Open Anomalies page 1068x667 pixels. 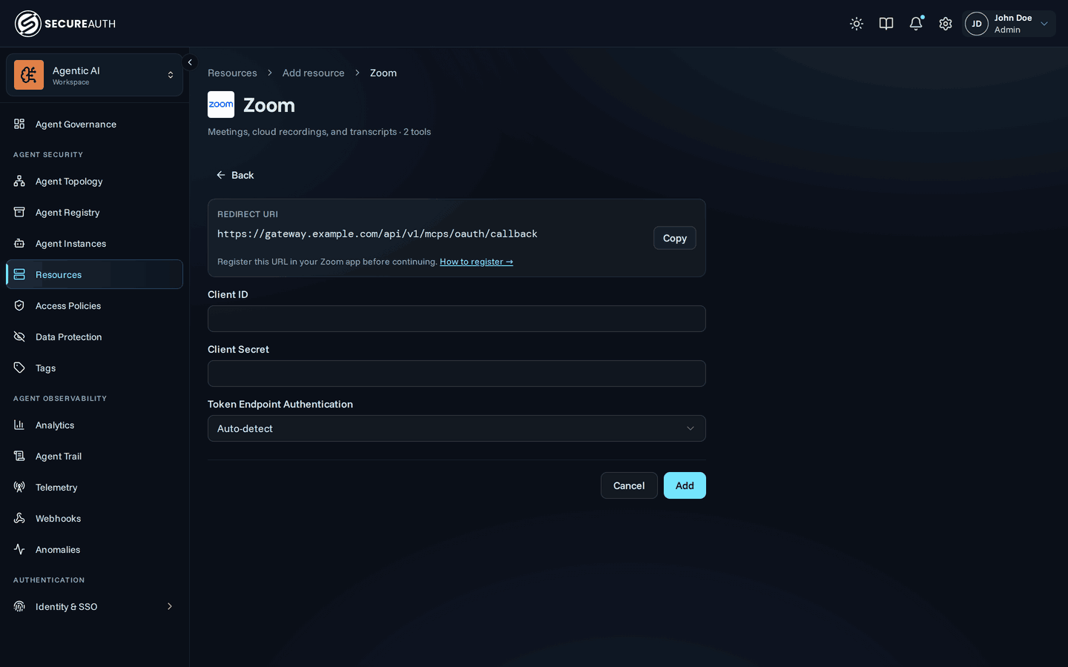point(94,549)
